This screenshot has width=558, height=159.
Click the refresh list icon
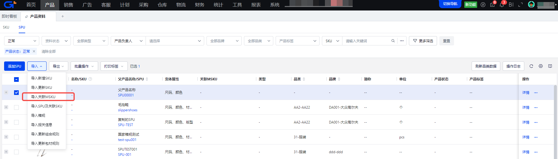(531, 66)
